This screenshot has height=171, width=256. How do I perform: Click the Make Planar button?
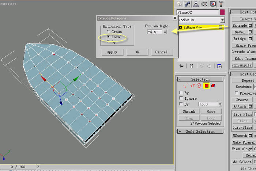(244, 142)
